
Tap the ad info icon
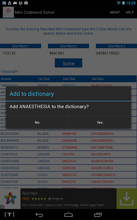[x=2, y=207]
